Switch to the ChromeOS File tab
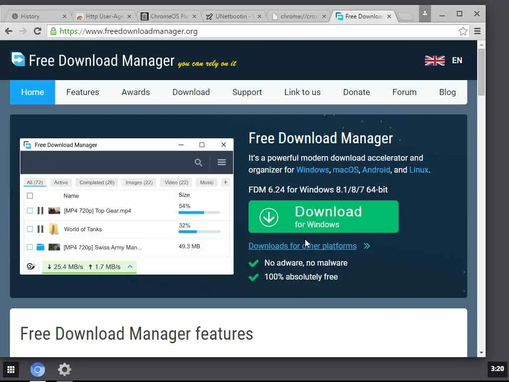 click(169, 16)
